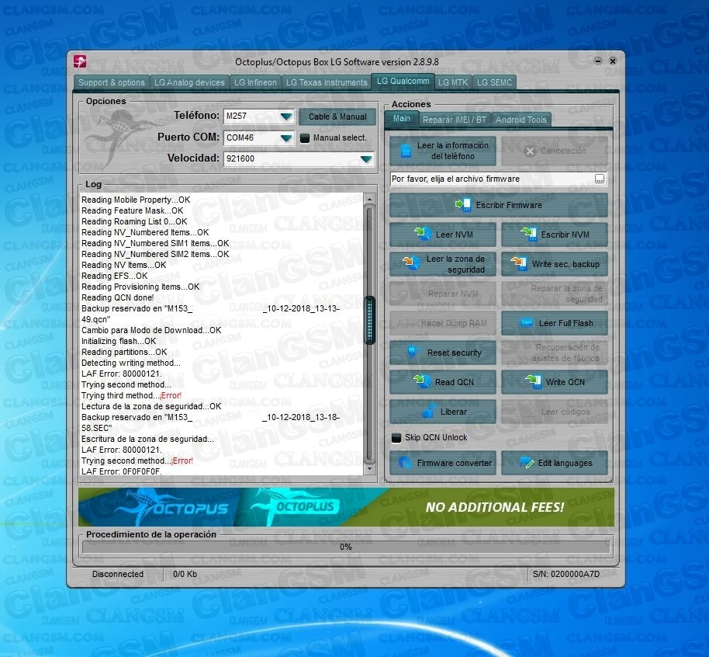The width and height of the screenshot is (709, 657).
Task: Click the 'Reading QCN done!' log line
Action: [x=118, y=297]
